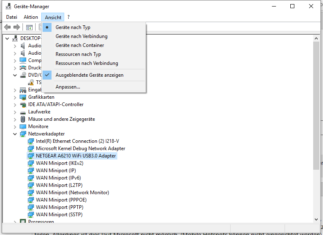Select 'WAN Miniport (IPv6)' entry

pos(58,178)
